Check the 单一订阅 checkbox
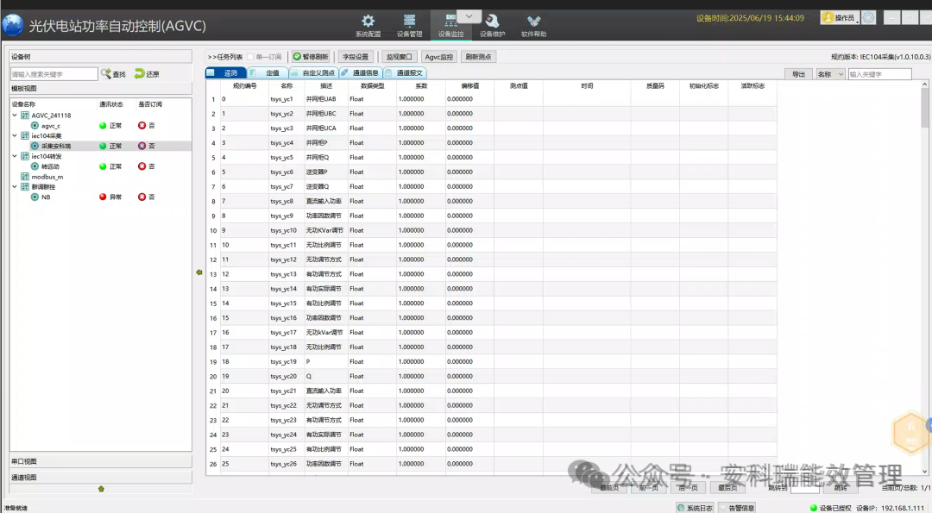 tap(250, 57)
